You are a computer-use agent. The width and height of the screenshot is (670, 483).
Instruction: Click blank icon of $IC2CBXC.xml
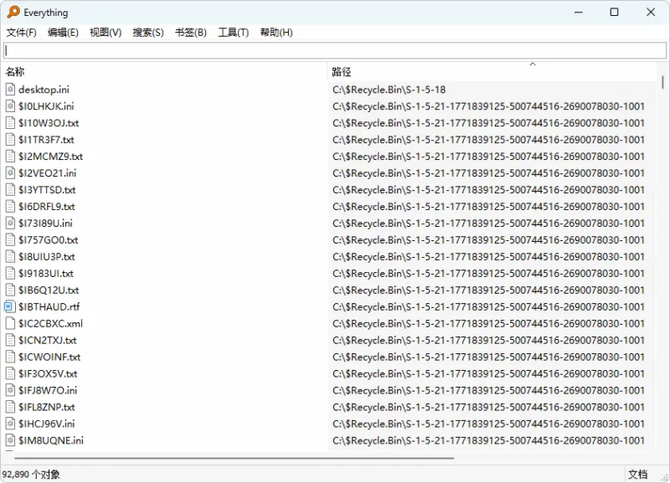pos(10,323)
